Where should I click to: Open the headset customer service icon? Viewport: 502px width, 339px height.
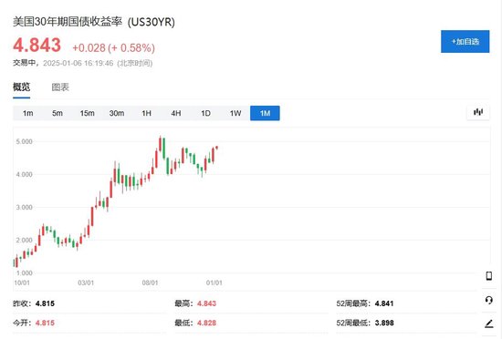[x=488, y=300]
